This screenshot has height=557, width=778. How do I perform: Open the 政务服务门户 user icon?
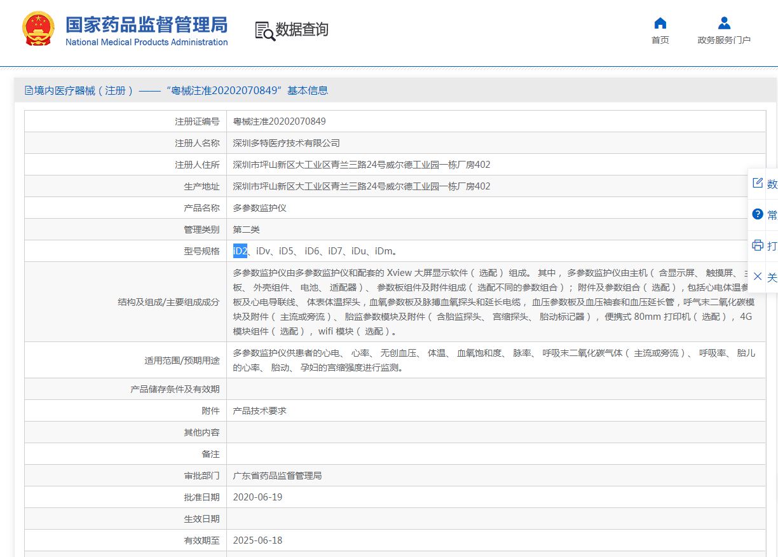click(724, 24)
